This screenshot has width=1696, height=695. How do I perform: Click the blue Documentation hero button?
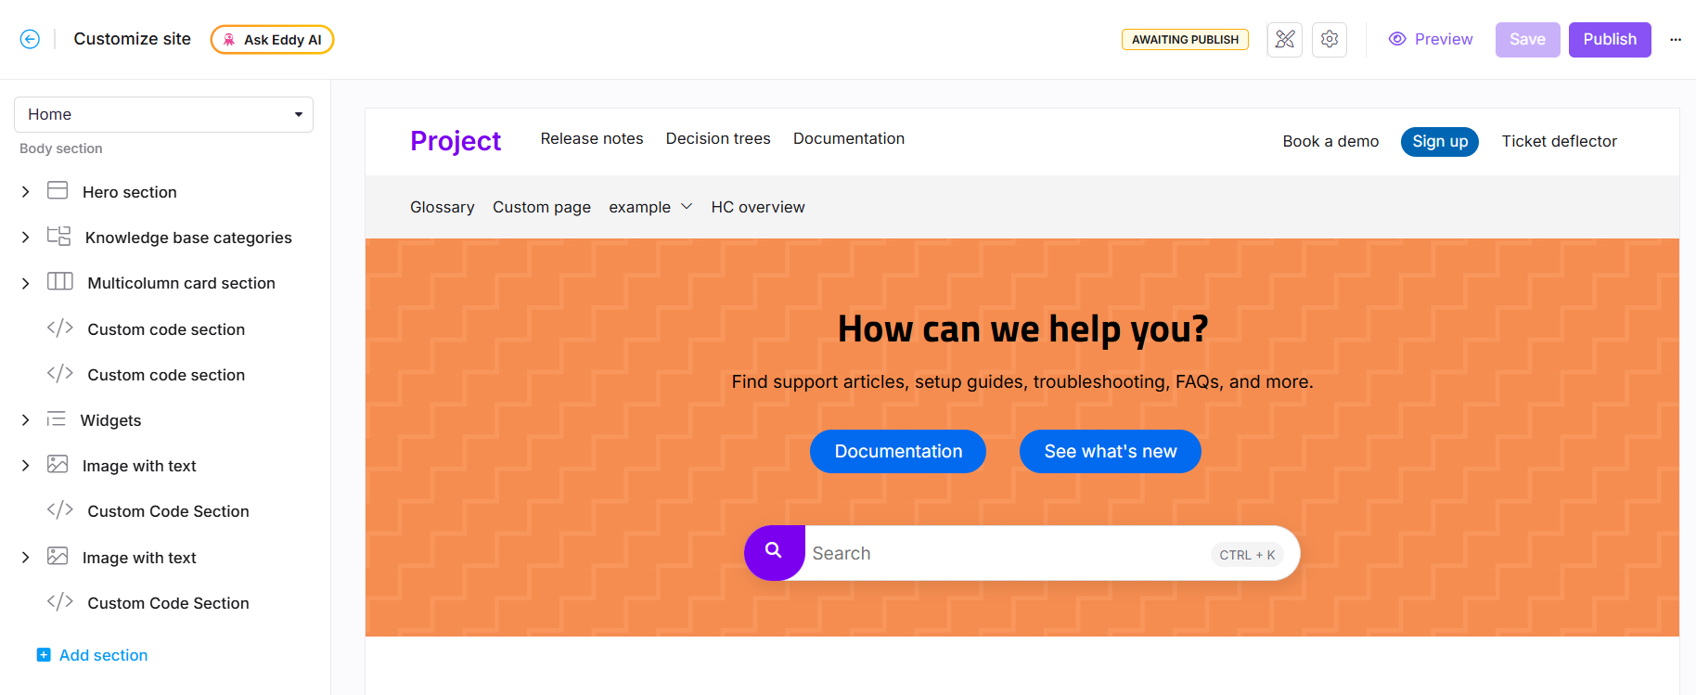[898, 451]
